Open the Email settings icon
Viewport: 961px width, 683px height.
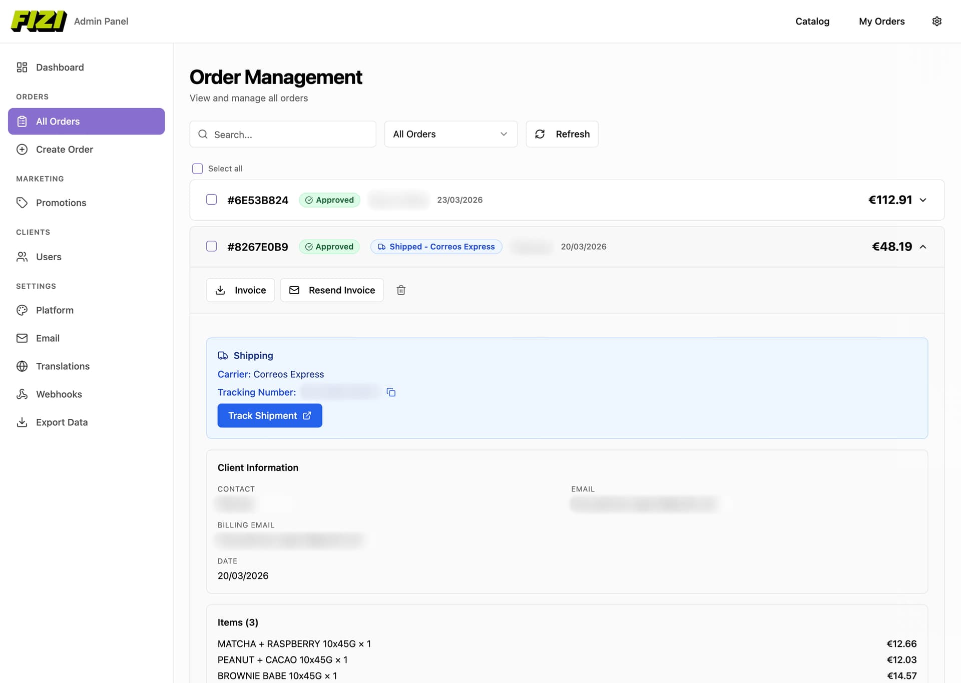22,338
